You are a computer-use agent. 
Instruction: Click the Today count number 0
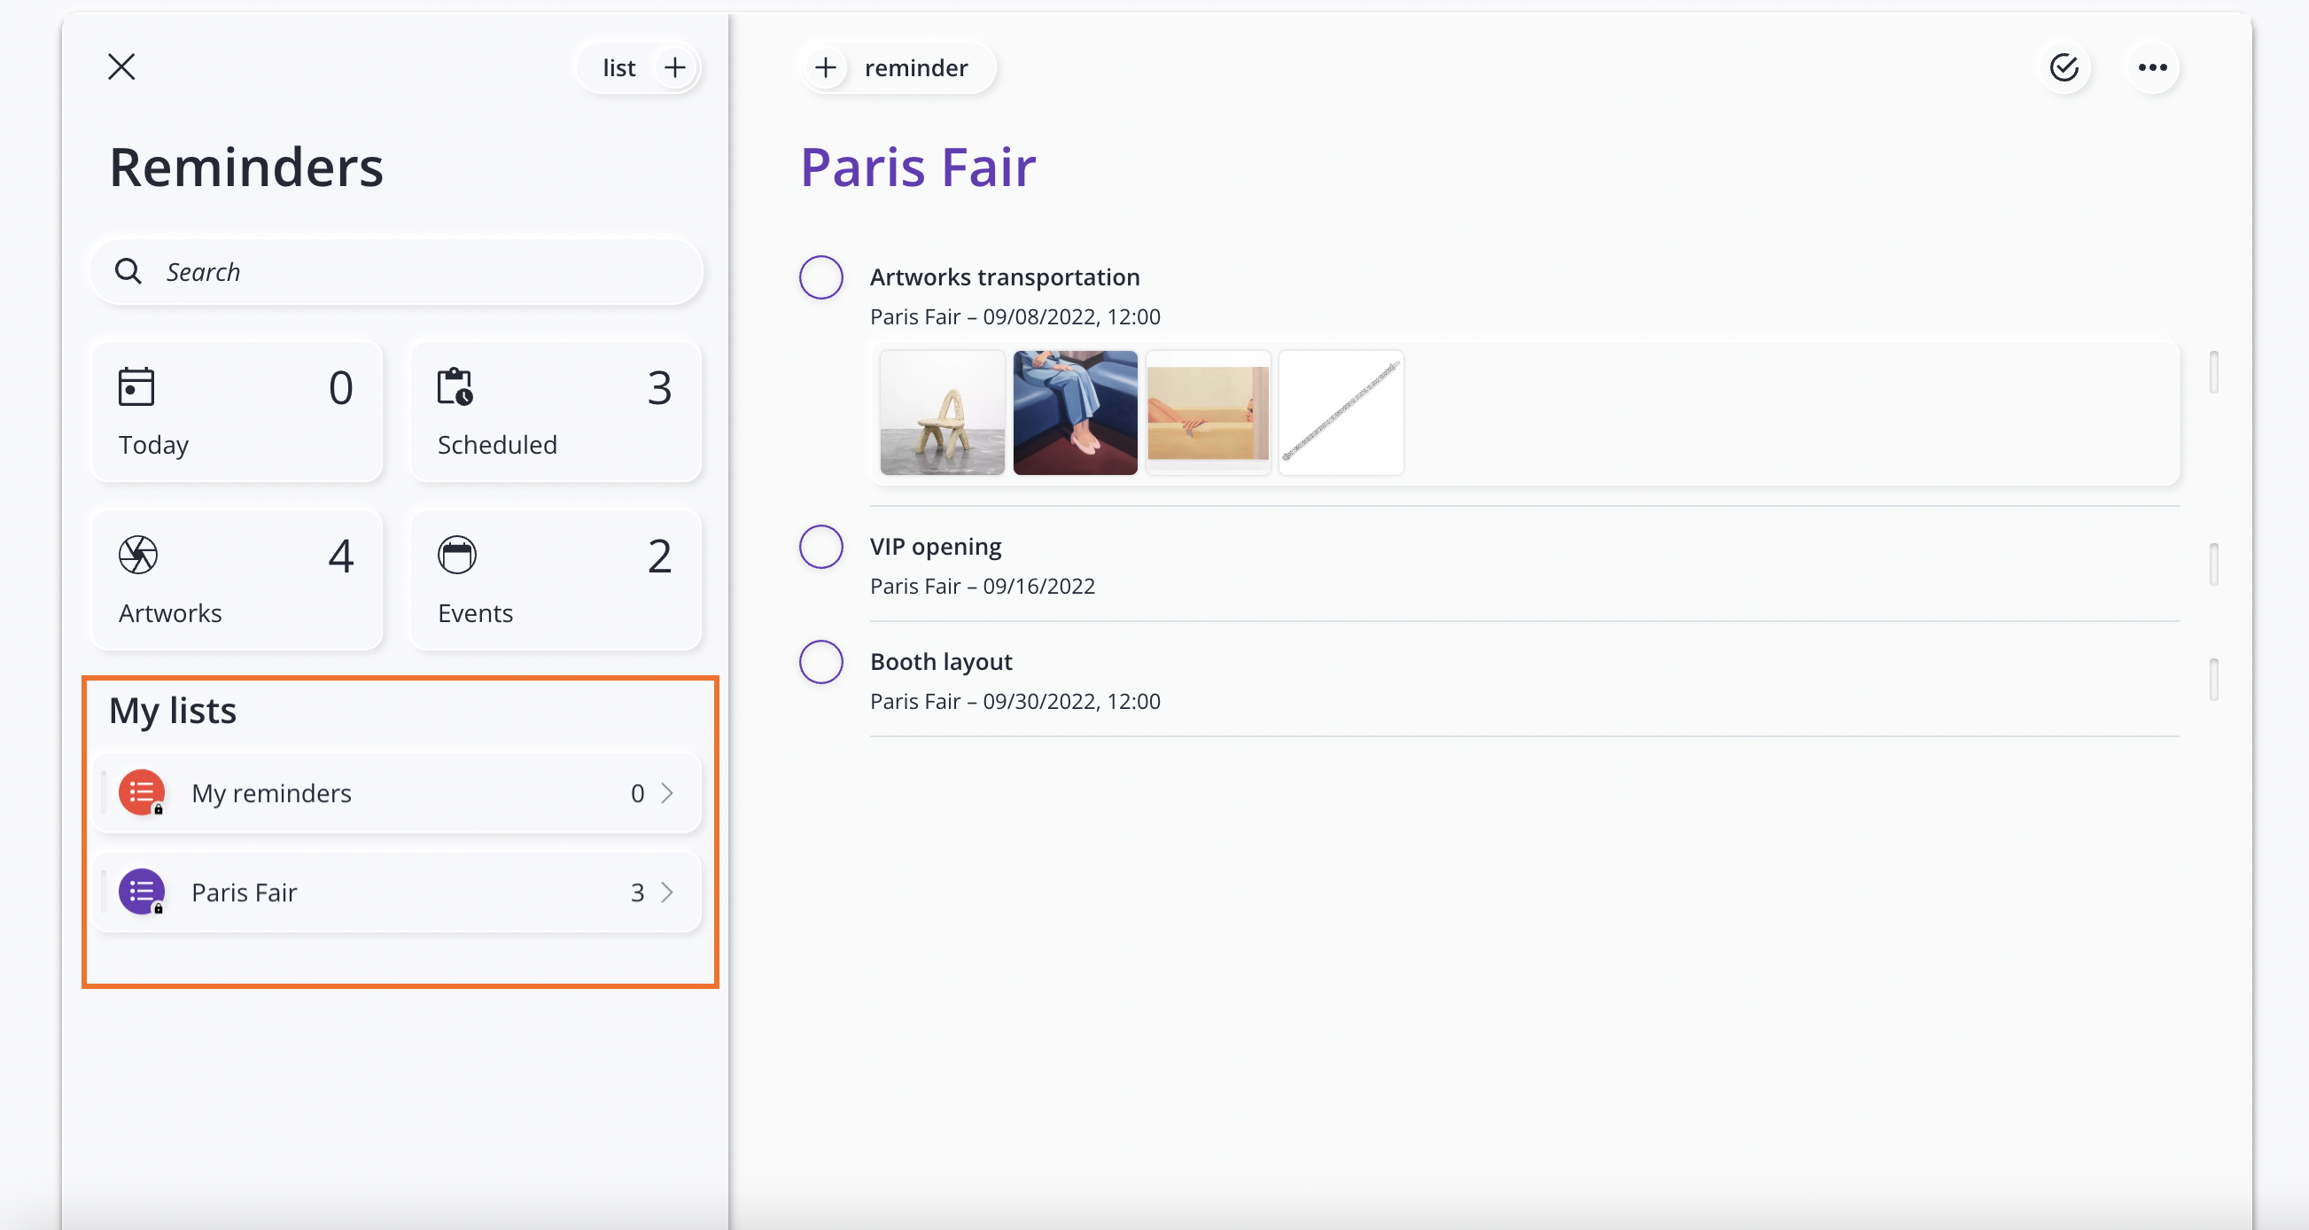(x=340, y=387)
